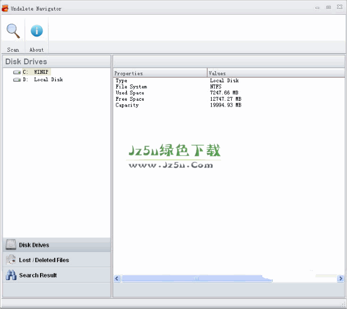Viewport: 347px width, 309px height.
Task: Select C: WINXP in drive tree
Action: [37, 72]
